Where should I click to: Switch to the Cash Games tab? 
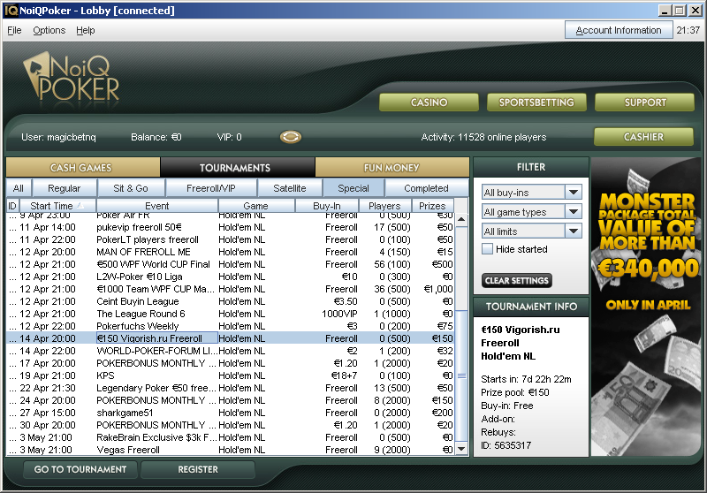point(83,167)
